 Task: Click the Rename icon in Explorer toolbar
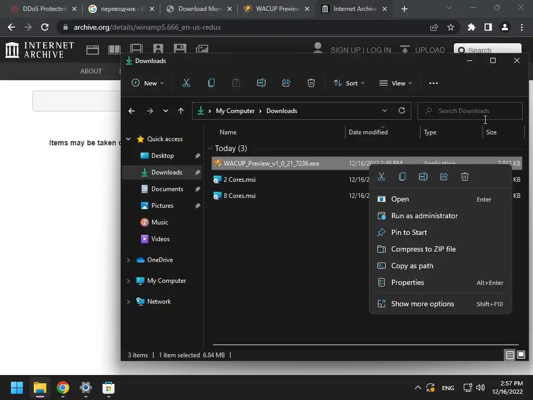pyautogui.click(x=261, y=83)
